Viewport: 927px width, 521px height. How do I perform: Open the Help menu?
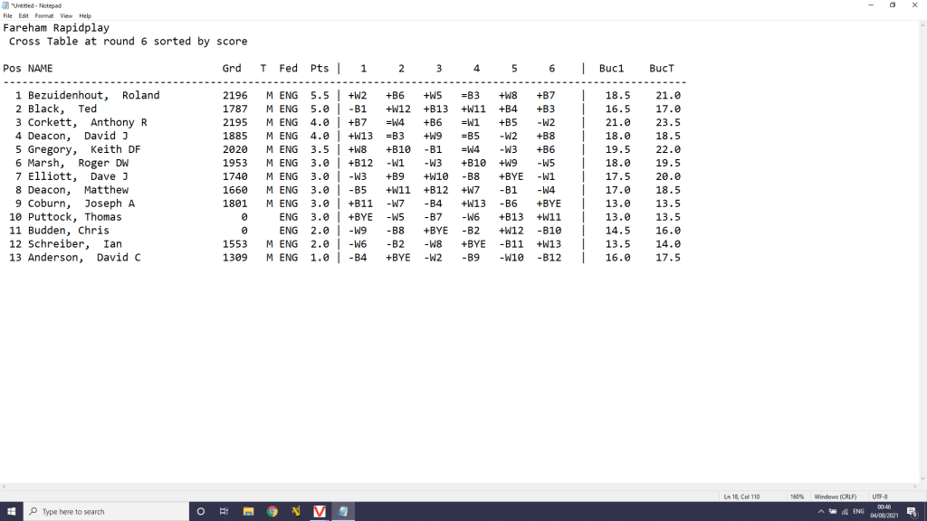tap(85, 16)
